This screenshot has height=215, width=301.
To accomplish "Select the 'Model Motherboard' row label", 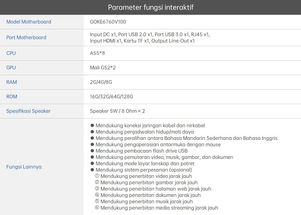I will click(29, 22).
